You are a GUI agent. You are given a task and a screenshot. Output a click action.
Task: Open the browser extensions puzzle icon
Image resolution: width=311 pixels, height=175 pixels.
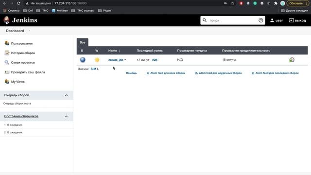276,3
